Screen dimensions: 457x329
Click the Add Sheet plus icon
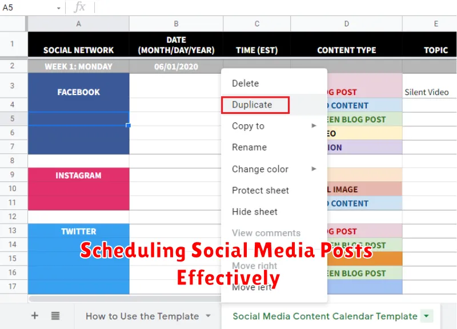[x=35, y=316]
